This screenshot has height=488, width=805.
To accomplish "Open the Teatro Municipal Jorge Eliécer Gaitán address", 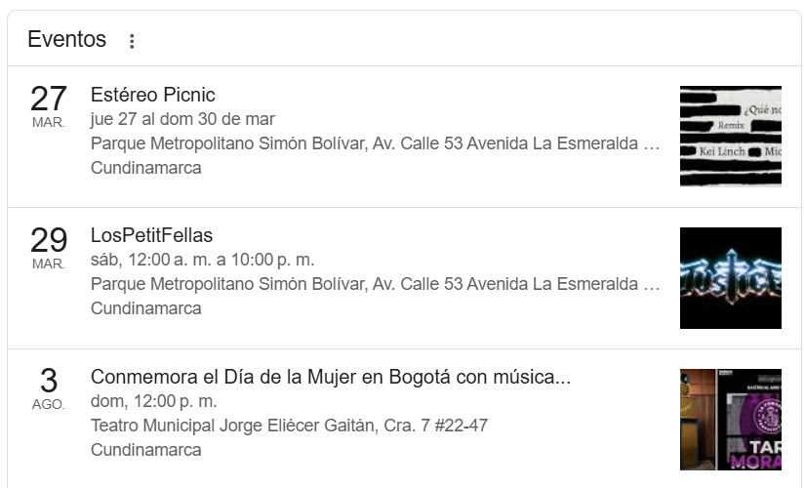I will pos(289,426).
